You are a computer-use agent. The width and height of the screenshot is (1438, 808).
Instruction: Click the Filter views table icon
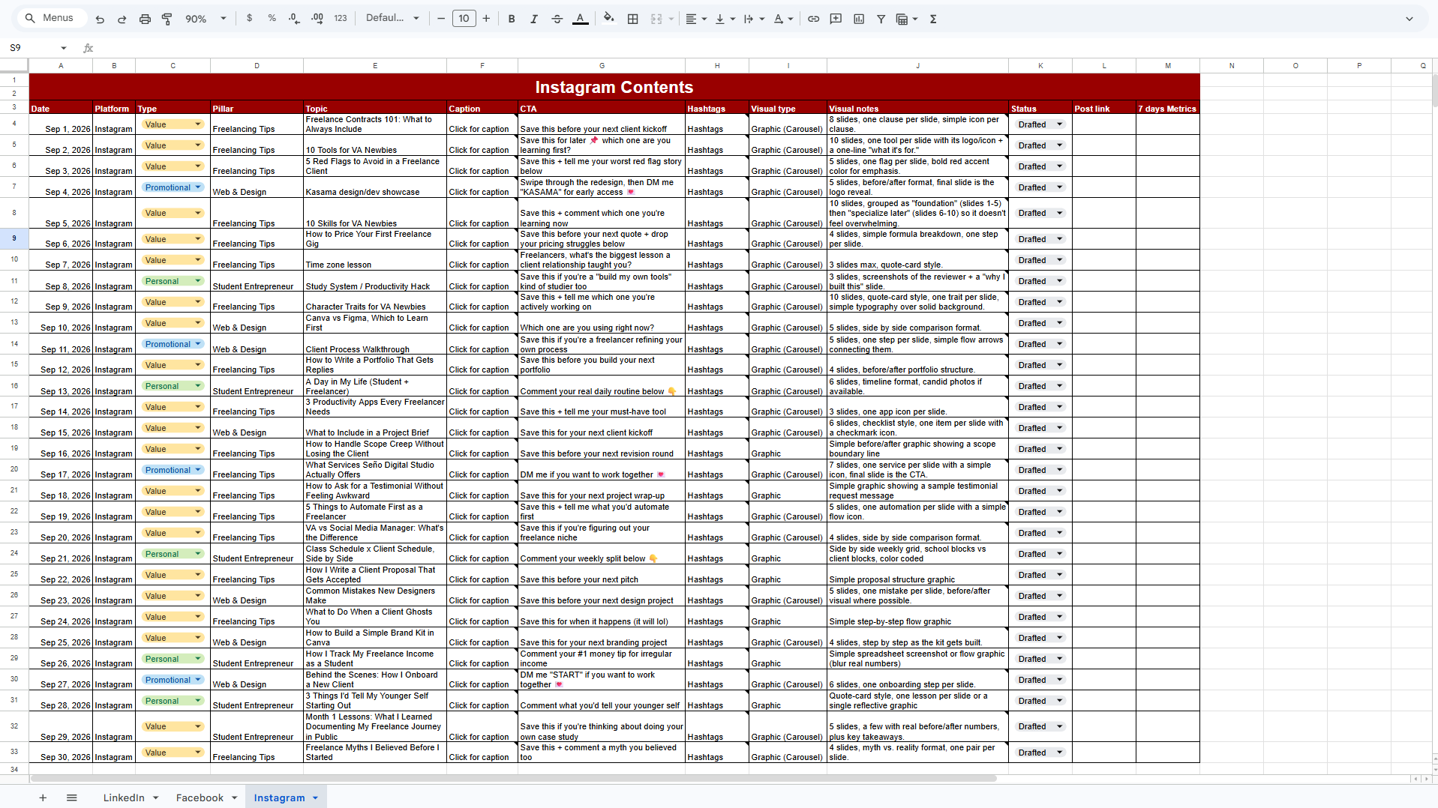[902, 19]
